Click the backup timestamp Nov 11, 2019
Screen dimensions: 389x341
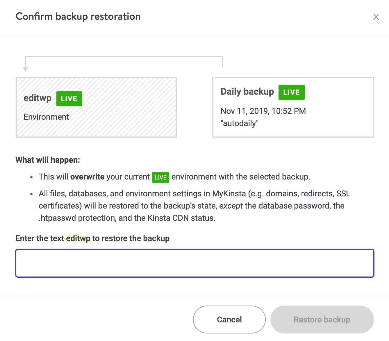[x=263, y=111]
